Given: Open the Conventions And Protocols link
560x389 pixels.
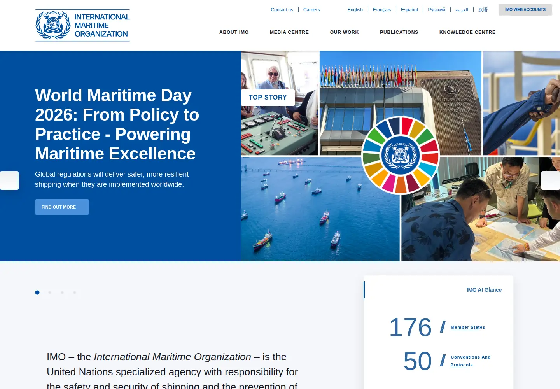Looking at the screenshot, I should (471, 361).
